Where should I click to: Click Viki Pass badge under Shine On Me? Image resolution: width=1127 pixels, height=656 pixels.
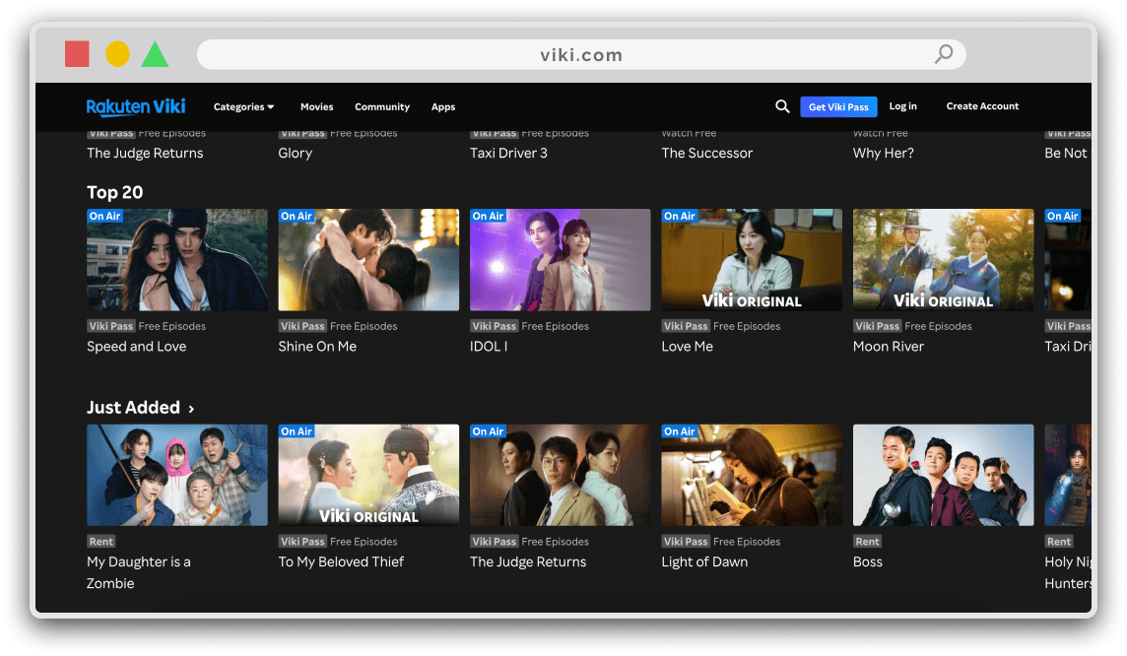[x=302, y=326]
